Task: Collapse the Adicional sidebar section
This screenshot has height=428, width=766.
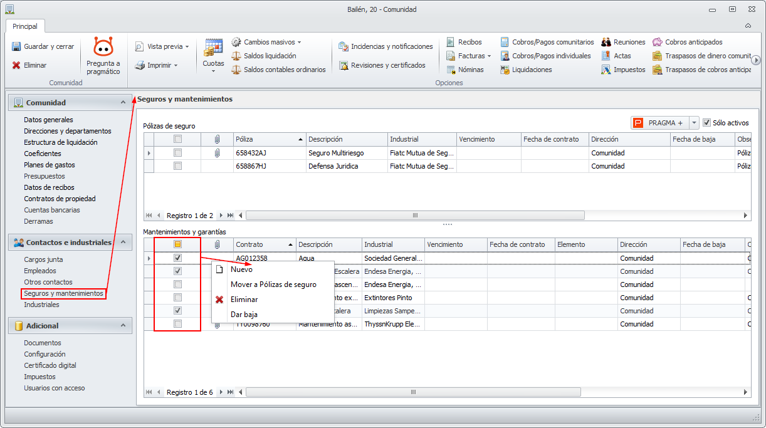Action: pos(123,325)
